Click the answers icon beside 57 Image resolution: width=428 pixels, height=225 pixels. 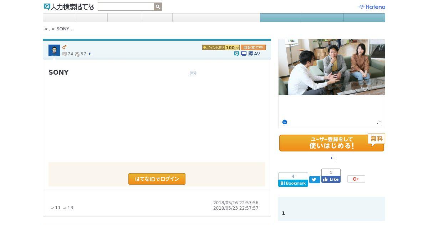click(x=77, y=54)
